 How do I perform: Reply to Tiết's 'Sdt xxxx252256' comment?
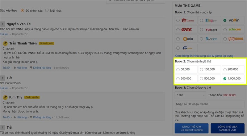[x=4, y=88]
